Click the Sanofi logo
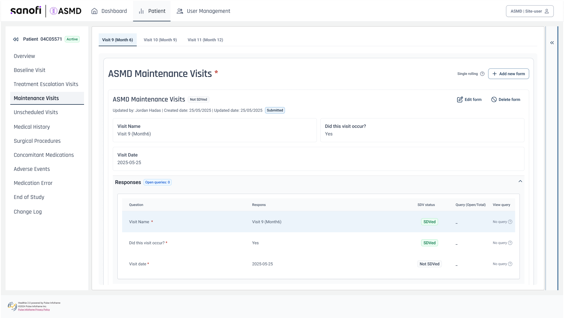Image resolution: width=564 pixels, height=318 pixels. point(26,11)
